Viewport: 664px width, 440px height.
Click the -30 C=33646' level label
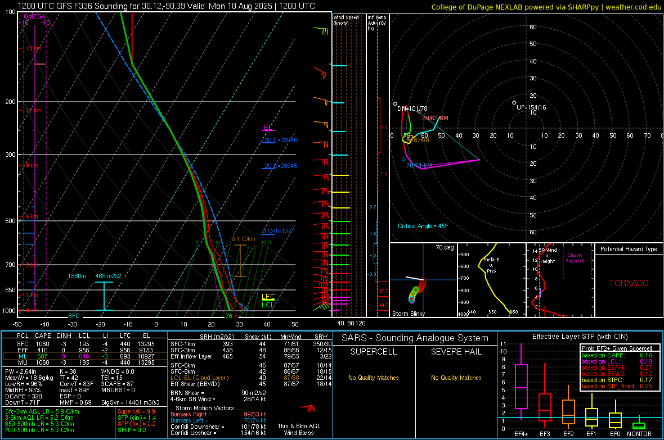pyautogui.click(x=280, y=140)
